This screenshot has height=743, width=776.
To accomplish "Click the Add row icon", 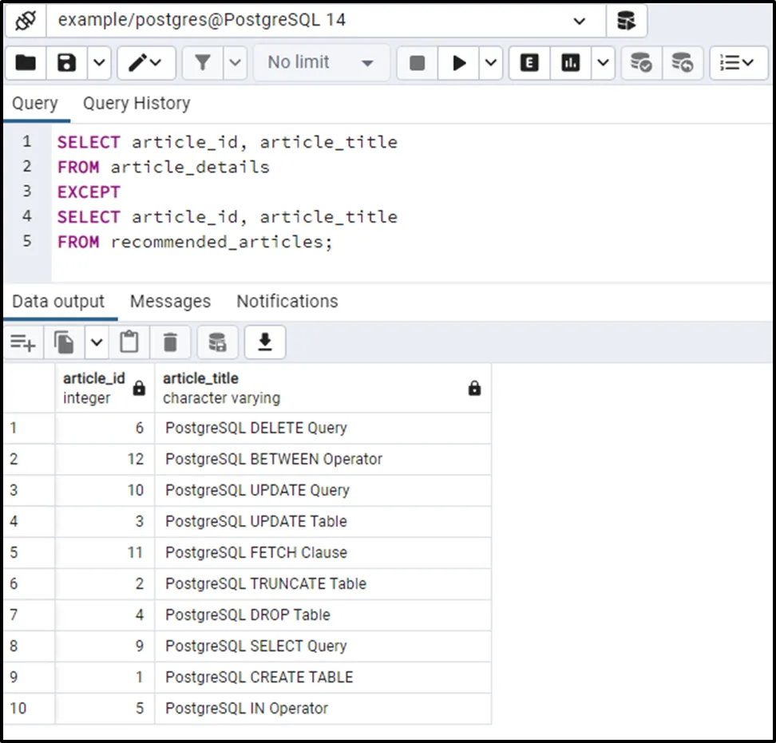I will pos(22,343).
